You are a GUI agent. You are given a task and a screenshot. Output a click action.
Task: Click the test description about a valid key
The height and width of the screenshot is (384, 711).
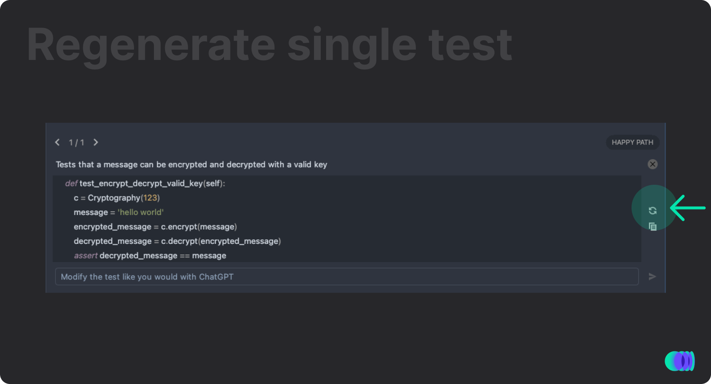click(191, 165)
